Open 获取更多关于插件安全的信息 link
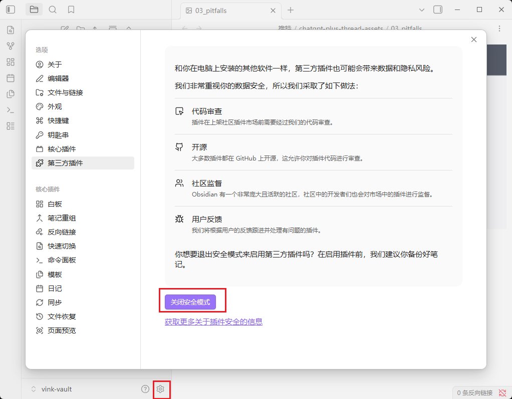Screen dimensions: 512x399 coord(213,321)
